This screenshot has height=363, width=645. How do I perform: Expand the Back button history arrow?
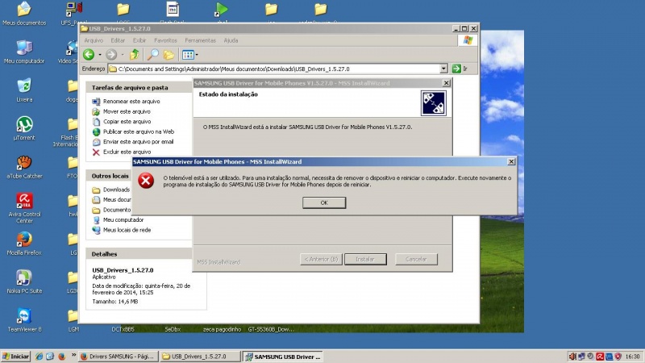tap(99, 54)
